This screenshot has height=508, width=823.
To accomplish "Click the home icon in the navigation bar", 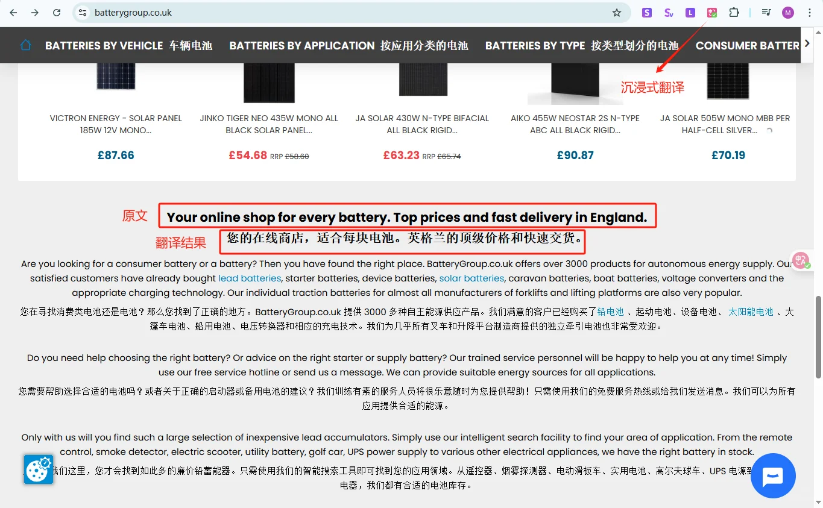I will [25, 44].
